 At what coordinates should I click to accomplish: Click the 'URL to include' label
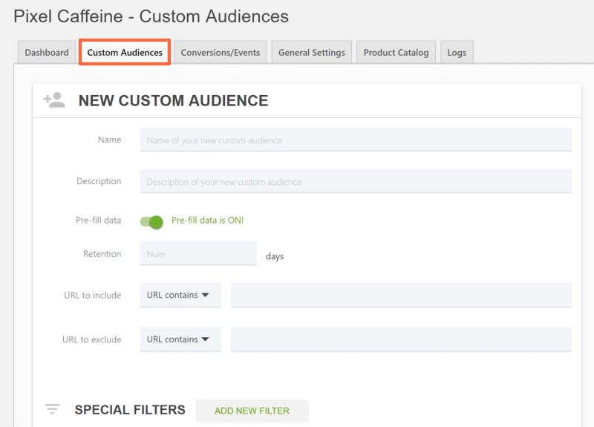[x=92, y=295]
